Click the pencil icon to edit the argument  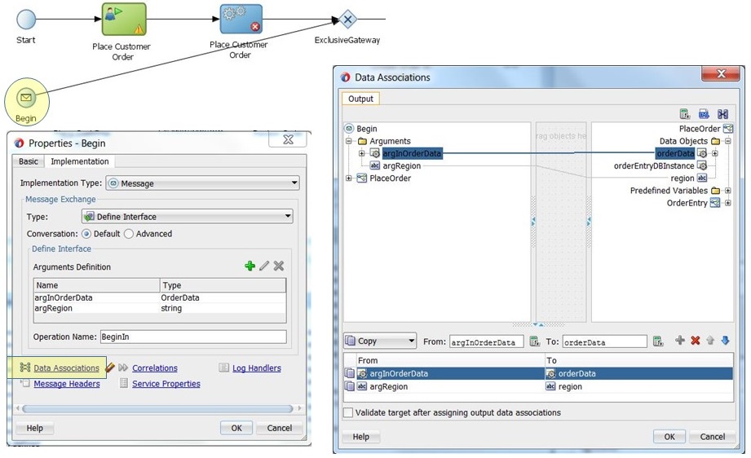coord(264,266)
